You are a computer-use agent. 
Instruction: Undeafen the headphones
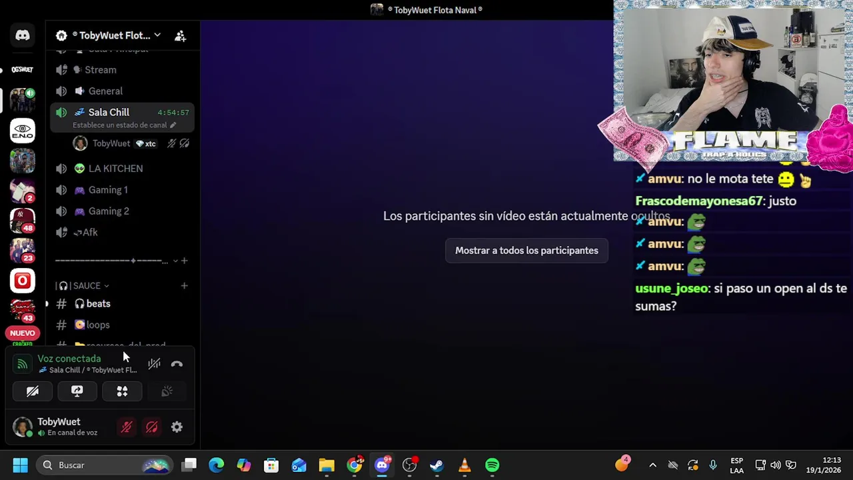152,427
